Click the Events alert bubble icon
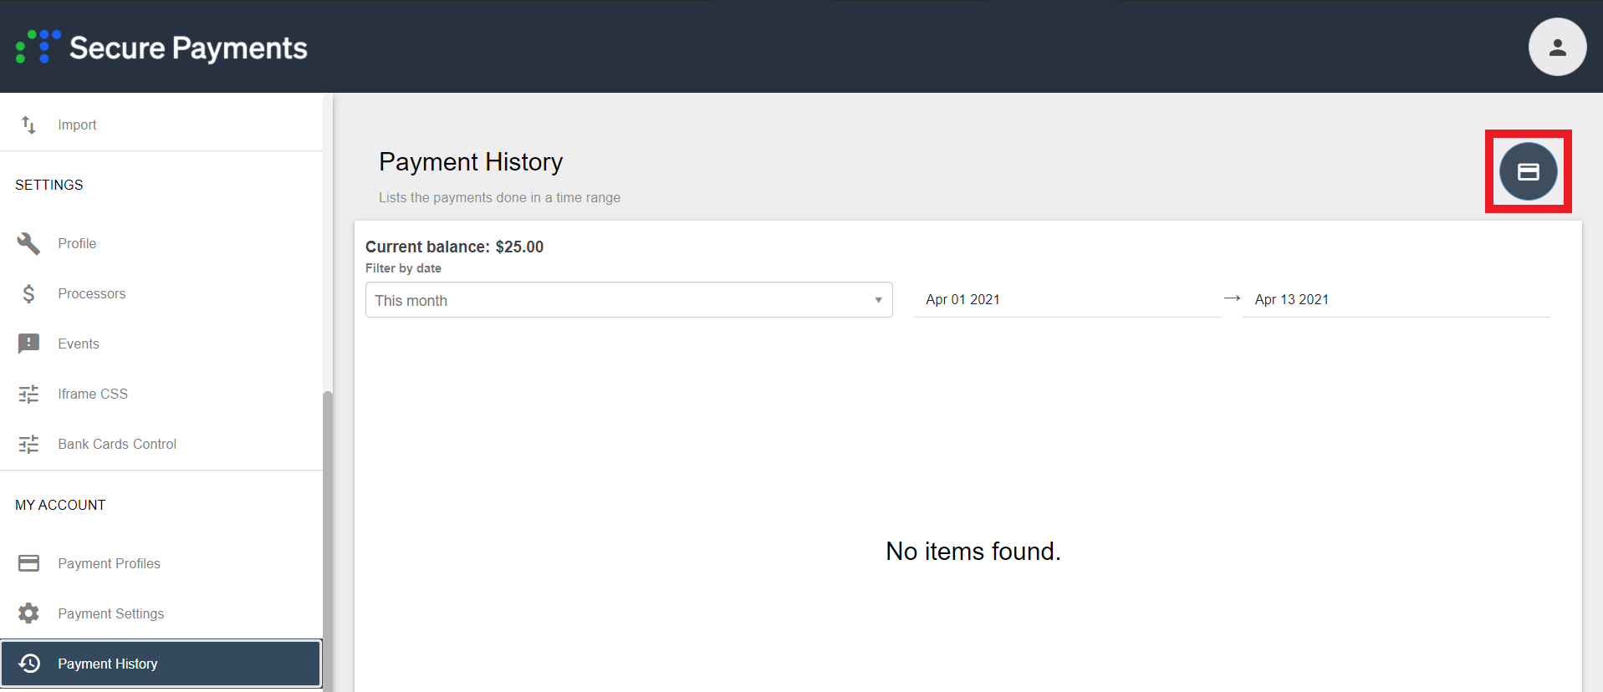The height and width of the screenshot is (692, 1603). pyautogui.click(x=28, y=343)
